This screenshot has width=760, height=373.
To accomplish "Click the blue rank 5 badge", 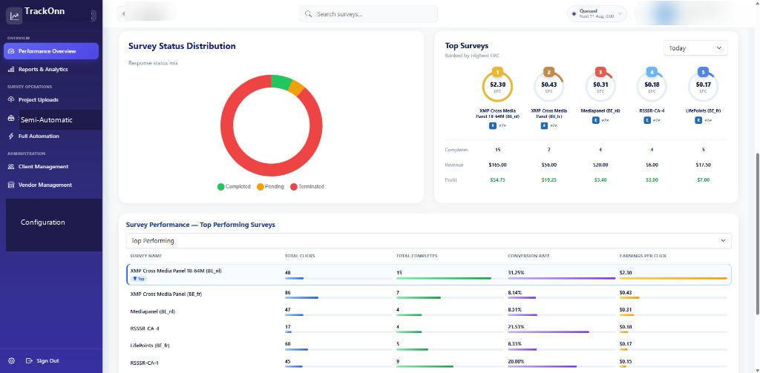I will pos(704,72).
